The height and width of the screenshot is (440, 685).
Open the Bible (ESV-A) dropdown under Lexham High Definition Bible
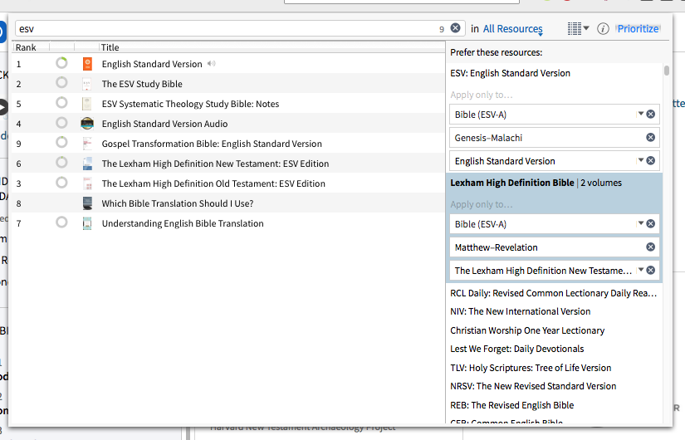pos(640,223)
